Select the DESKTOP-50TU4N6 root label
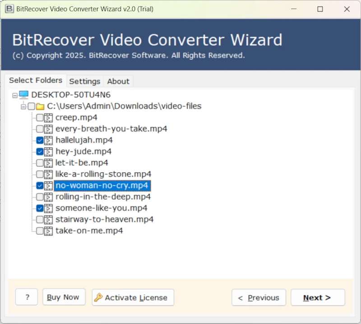The height and width of the screenshot is (324, 361). [71, 95]
